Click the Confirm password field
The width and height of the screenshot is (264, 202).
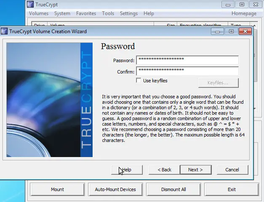187,71
